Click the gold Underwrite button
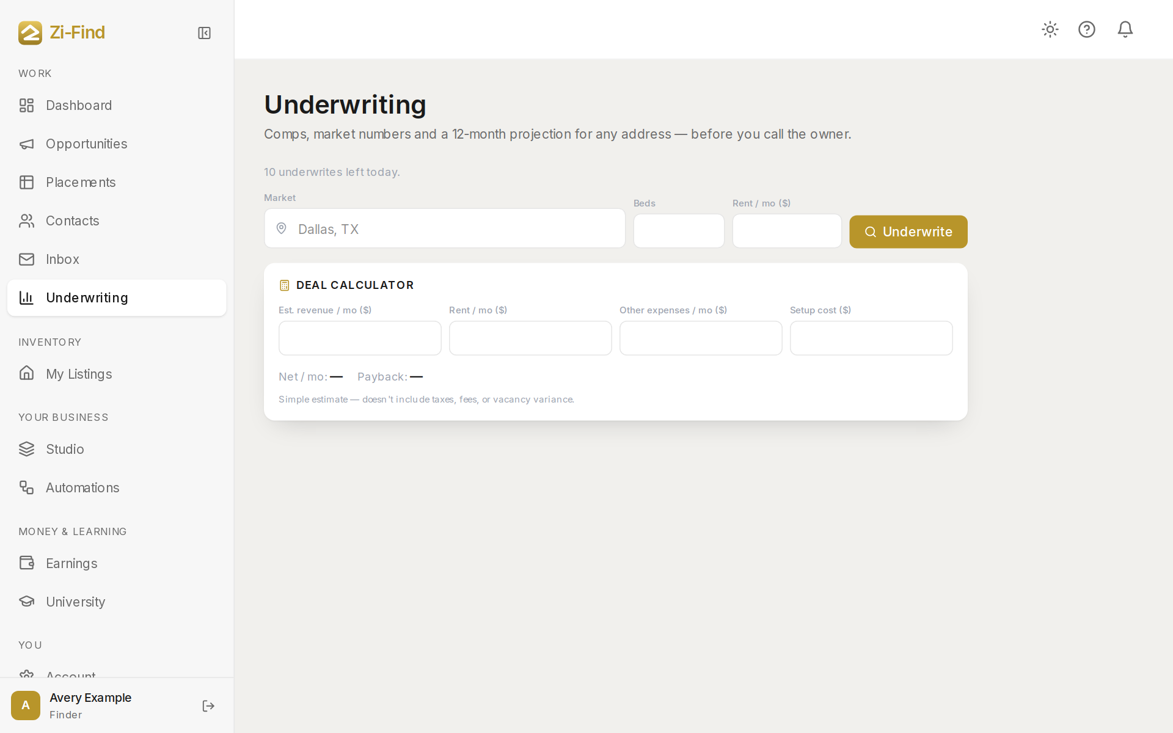The height and width of the screenshot is (733, 1173). 908,232
